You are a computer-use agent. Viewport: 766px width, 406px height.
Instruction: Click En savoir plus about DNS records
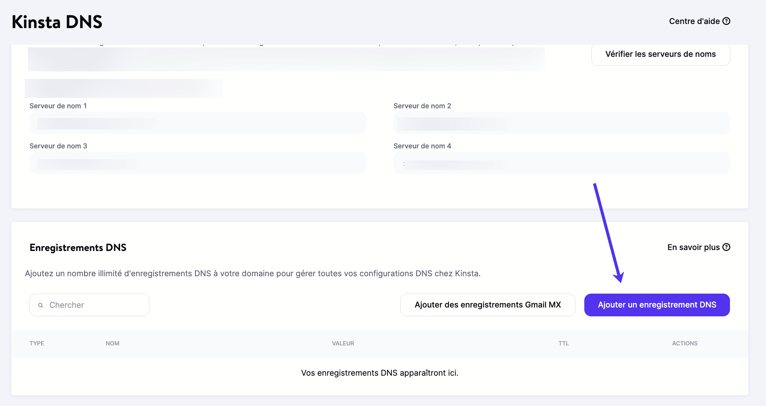[x=693, y=247]
